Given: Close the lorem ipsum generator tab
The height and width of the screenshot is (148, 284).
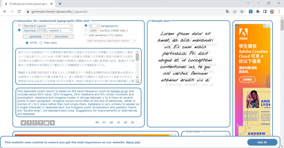Looking at the screenshot, I should 51,4.
